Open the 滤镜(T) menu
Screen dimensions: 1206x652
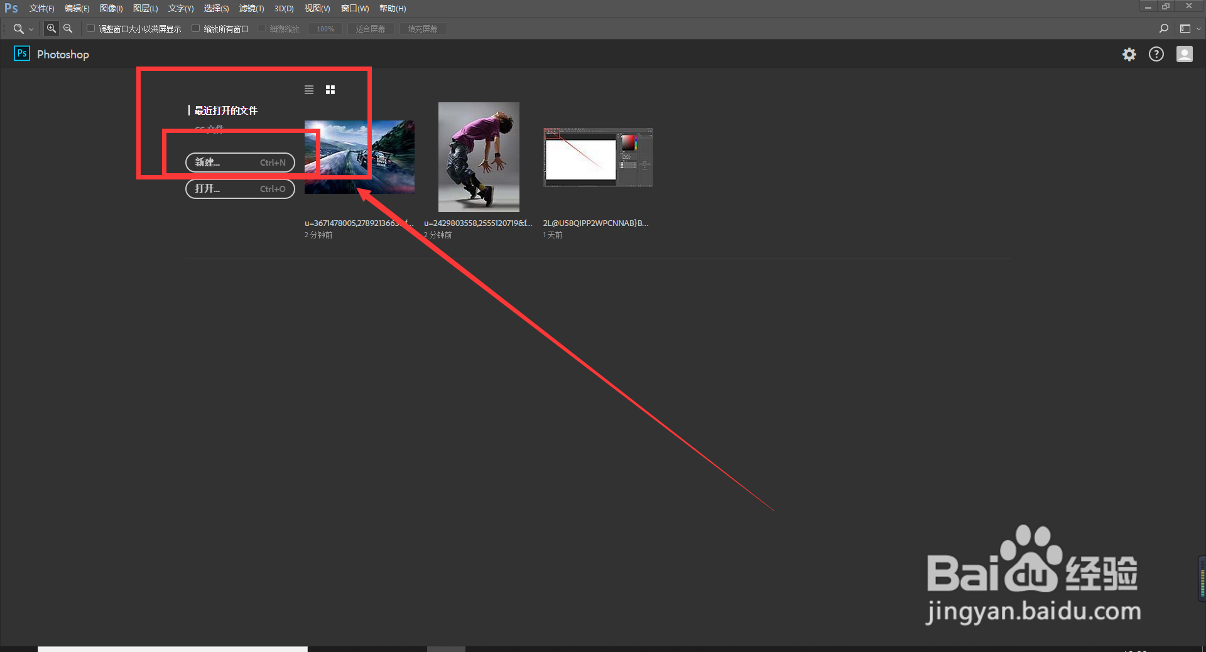[x=251, y=8]
